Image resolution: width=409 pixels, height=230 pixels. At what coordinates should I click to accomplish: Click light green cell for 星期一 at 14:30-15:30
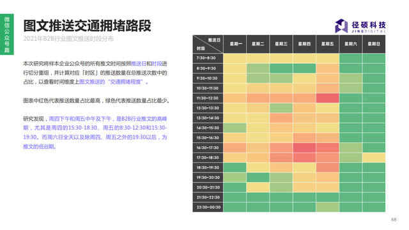(x=235, y=128)
